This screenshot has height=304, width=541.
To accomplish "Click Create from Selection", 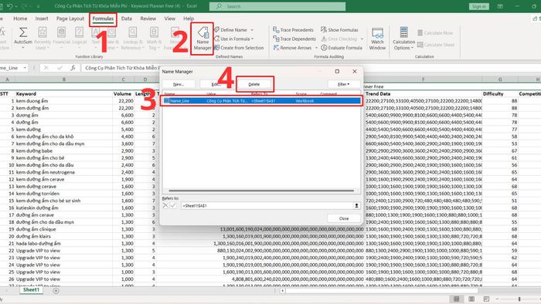I will point(239,48).
